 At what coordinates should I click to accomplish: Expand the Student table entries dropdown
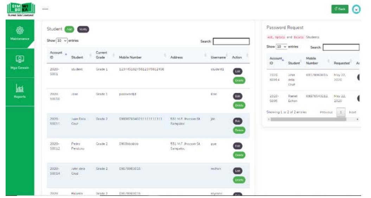[x=62, y=41]
